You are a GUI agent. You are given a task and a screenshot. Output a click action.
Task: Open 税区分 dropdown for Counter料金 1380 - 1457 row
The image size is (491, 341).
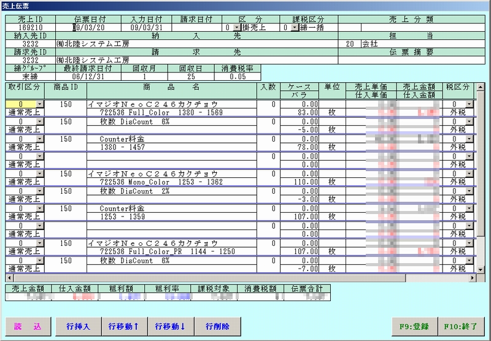(469, 139)
